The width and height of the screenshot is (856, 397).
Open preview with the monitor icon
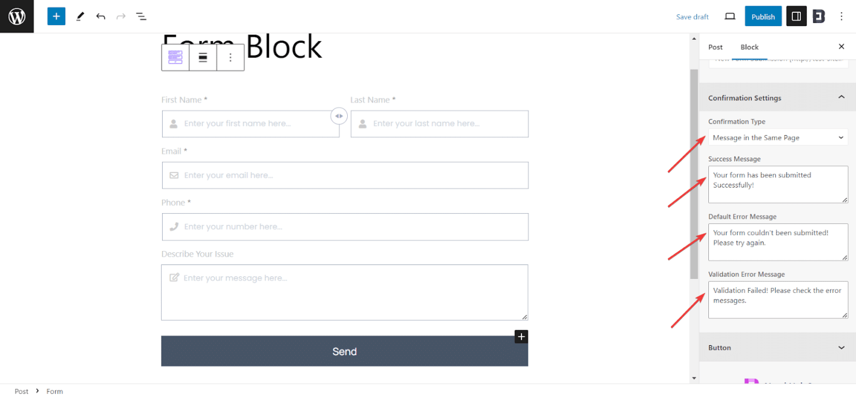pos(729,17)
